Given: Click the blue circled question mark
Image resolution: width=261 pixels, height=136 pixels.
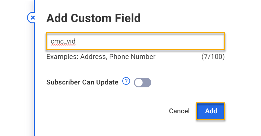Looking at the screenshot, I should 126,82.
